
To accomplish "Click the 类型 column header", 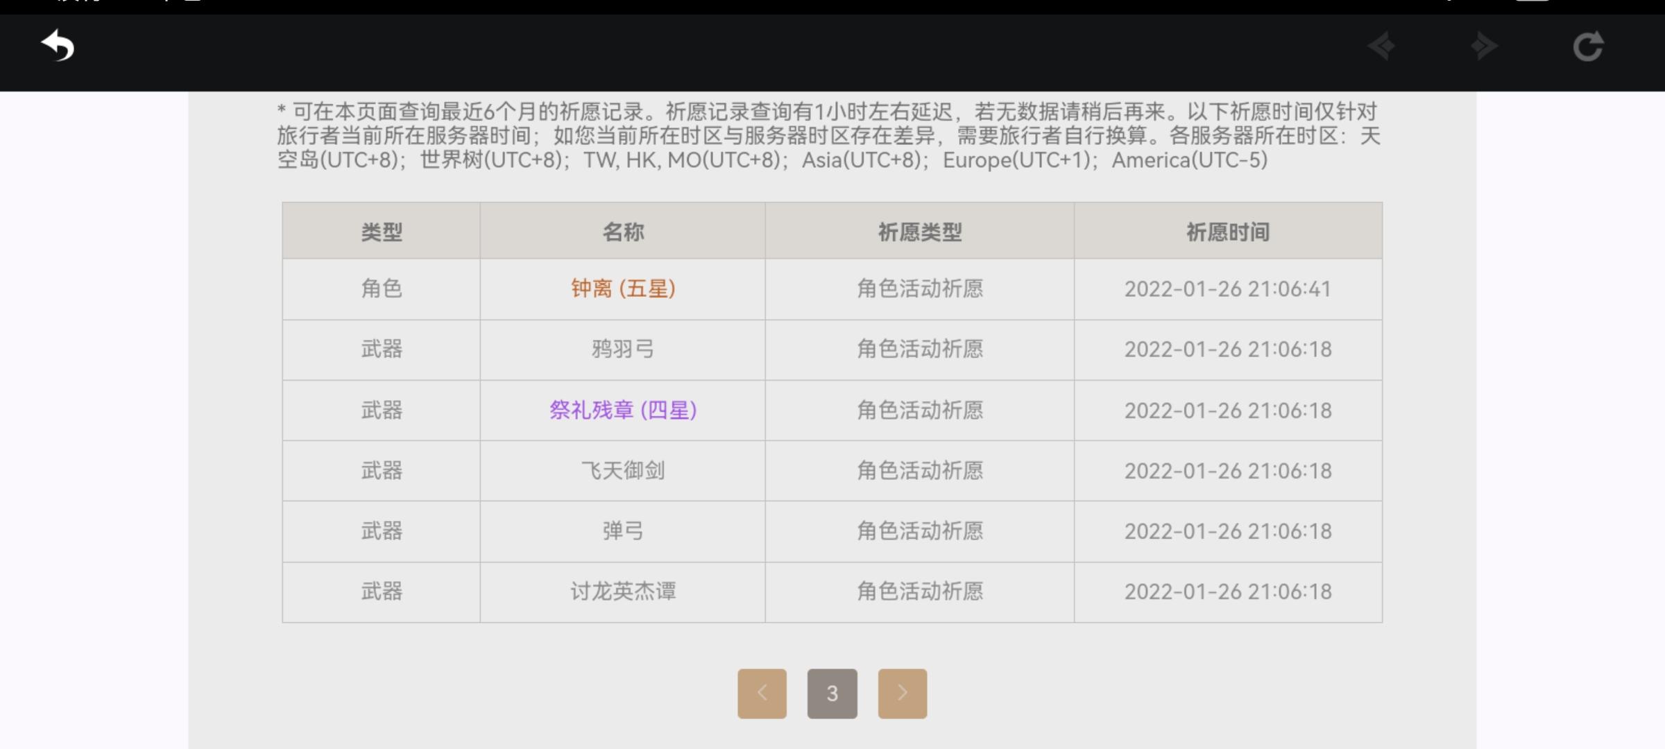I will pos(381,232).
